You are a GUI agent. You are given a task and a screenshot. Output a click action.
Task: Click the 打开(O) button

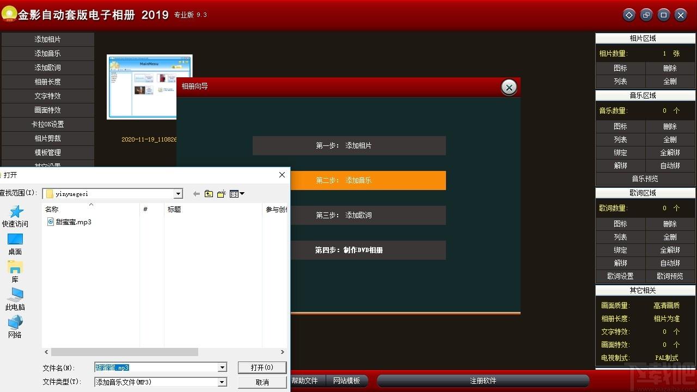point(262,367)
